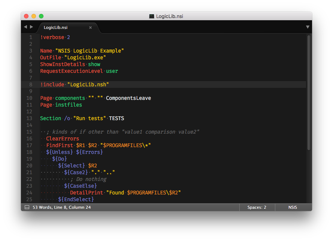Click the string "LogicLib.exe"
The height and width of the screenshot is (241, 333).
(85, 57)
